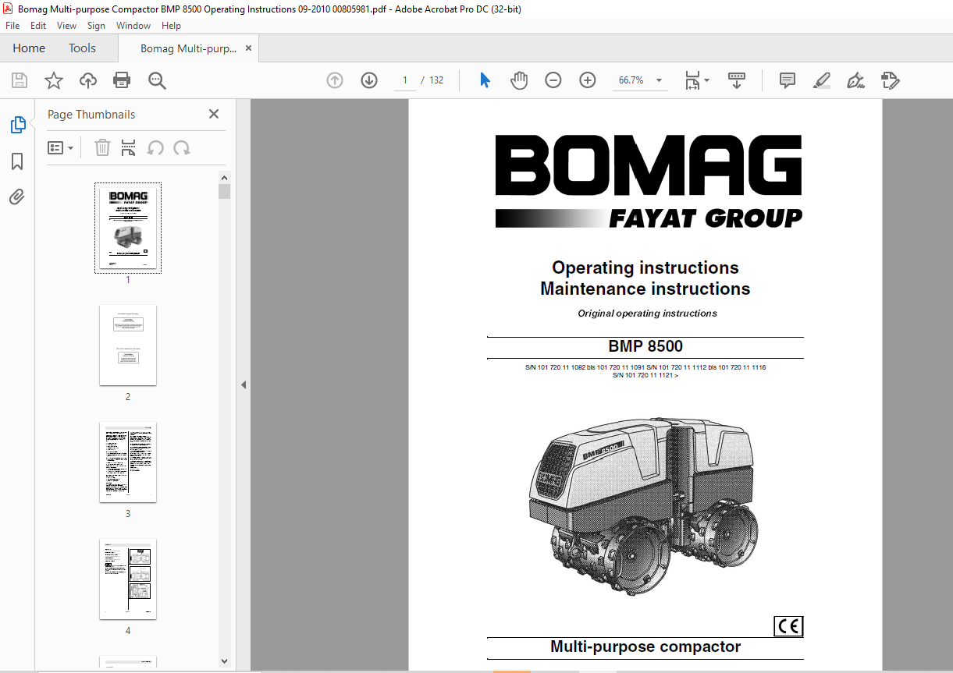Open the Bookmarks panel icon
The image size is (953, 673).
tap(17, 161)
